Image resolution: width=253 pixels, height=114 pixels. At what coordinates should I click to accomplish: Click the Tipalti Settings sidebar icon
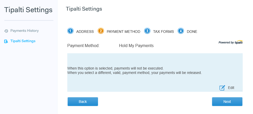[x=6, y=41]
